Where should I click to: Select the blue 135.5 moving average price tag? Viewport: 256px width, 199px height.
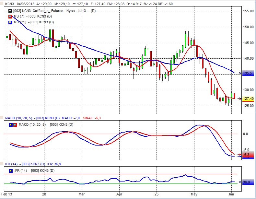(x=248, y=74)
